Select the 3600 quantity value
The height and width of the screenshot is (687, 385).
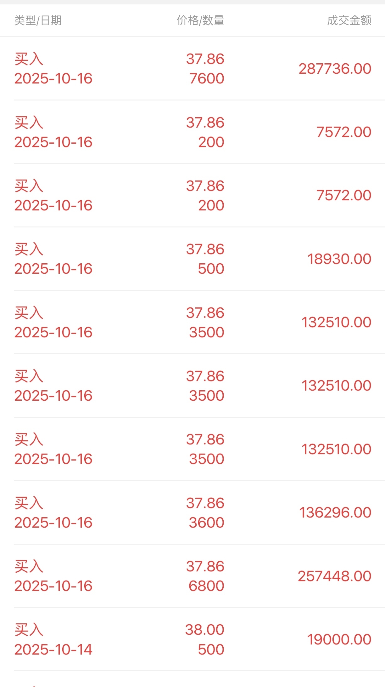pyautogui.click(x=206, y=523)
